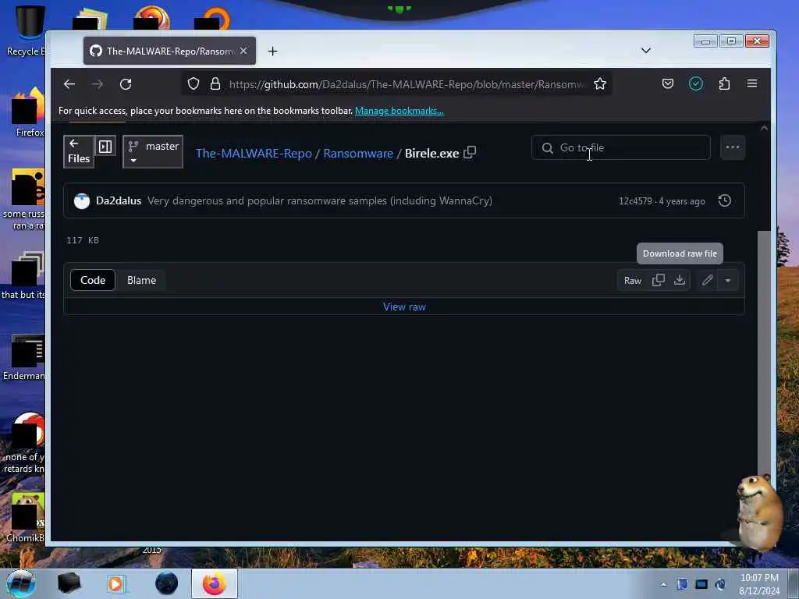Open the Pocket save icon
Screen dimensions: 799x599
(668, 83)
